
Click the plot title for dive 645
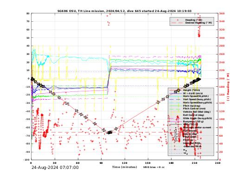coord(124,11)
